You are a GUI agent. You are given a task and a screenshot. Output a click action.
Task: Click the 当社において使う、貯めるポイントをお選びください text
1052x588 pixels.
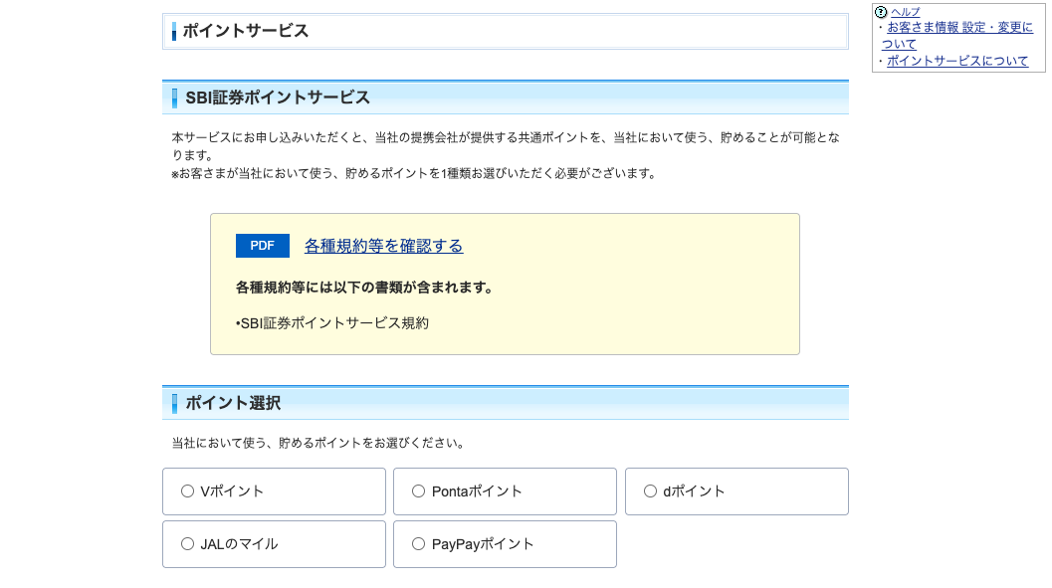coord(318,443)
